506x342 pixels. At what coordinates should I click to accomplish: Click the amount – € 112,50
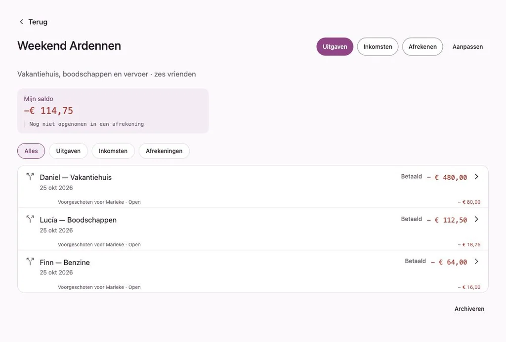pyautogui.click(x=447, y=220)
